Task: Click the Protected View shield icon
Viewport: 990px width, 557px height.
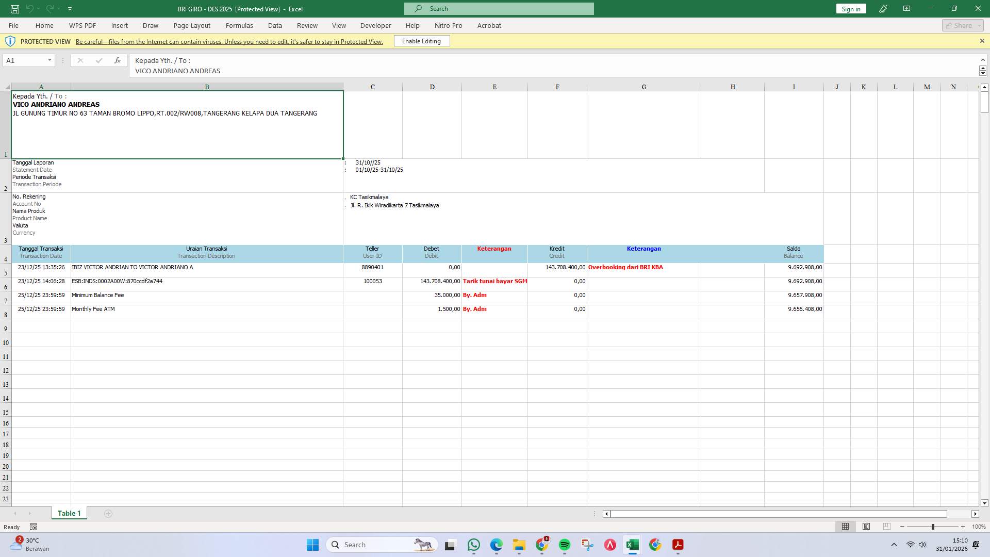Action: click(x=10, y=41)
